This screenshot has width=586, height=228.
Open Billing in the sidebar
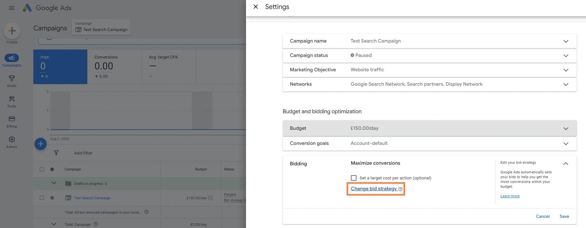[x=12, y=122]
